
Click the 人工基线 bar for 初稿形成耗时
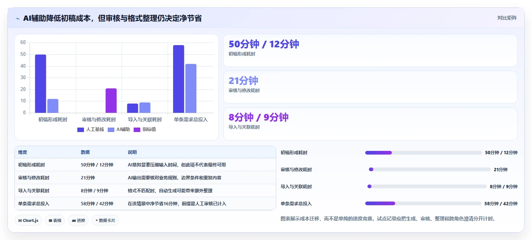[40, 84]
